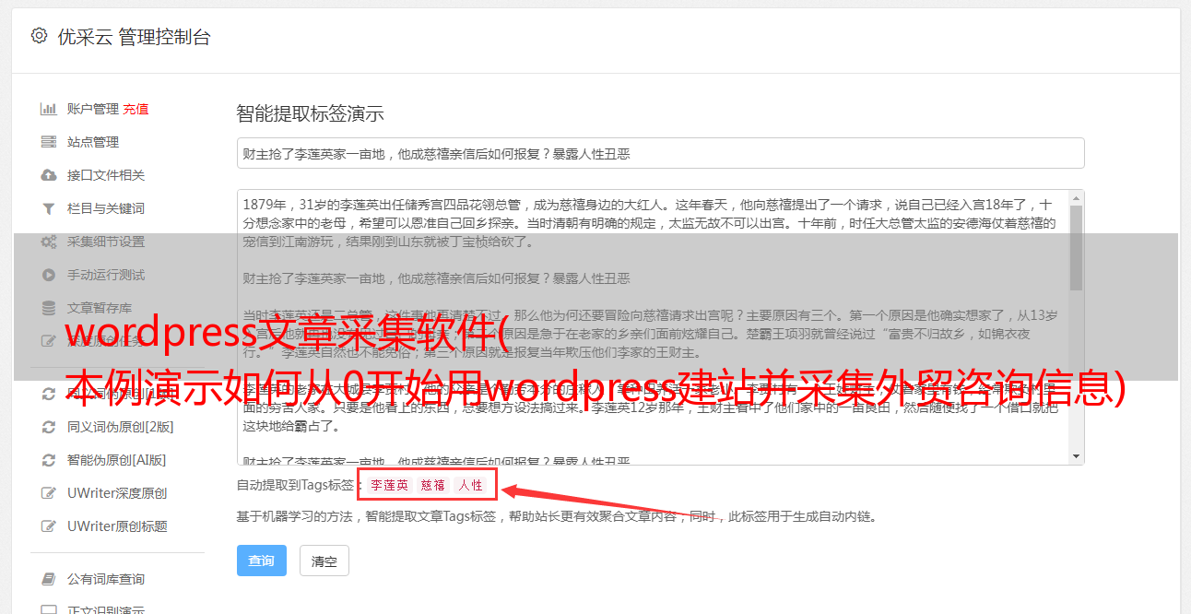This screenshot has height=614, width=1191.
Task: Select the 人性 extracted tag
Action: pos(470,485)
